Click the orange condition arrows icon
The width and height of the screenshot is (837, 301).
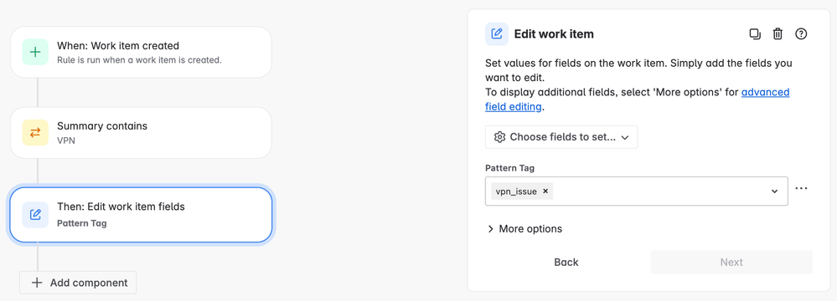click(x=35, y=133)
